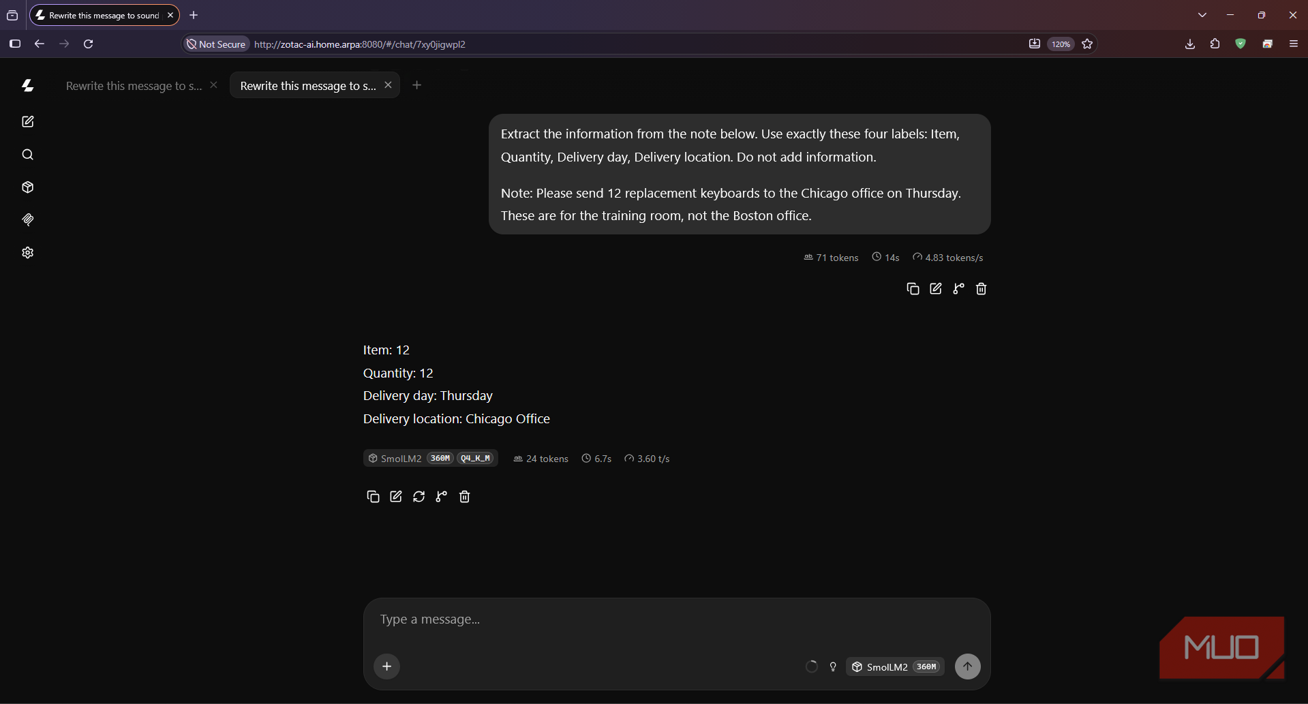
Task: Go back to the previous page
Action: pos(40,44)
